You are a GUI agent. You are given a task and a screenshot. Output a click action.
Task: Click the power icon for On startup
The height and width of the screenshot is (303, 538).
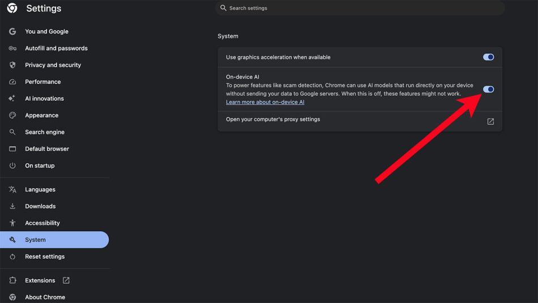pos(12,165)
